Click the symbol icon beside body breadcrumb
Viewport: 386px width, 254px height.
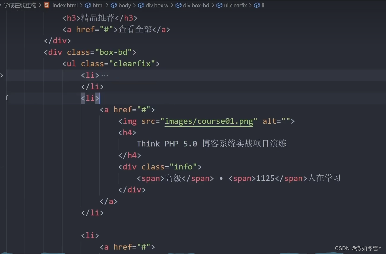(x=114, y=5)
